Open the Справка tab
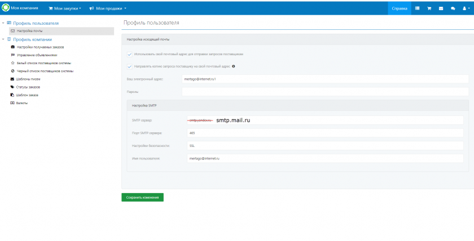The image size is (474, 241). [x=399, y=8]
